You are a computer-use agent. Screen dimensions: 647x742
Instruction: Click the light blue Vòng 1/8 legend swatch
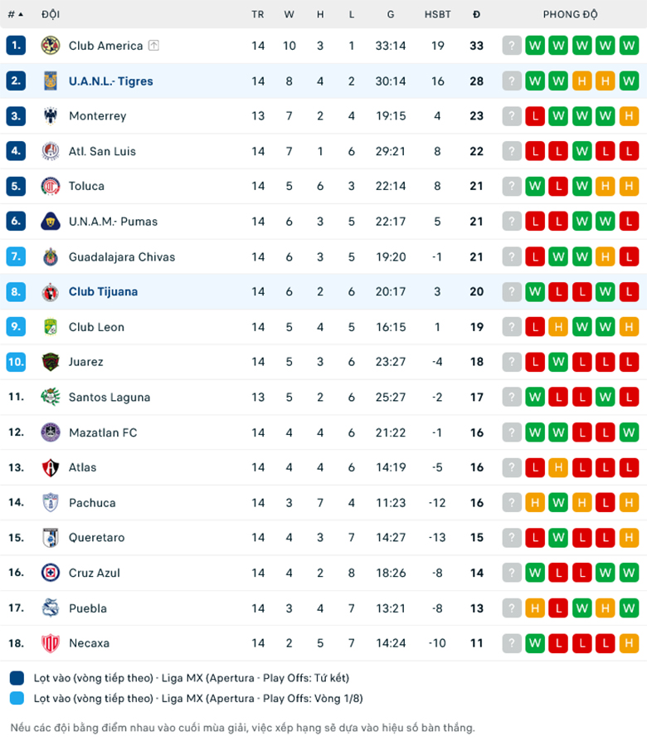(x=18, y=698)
